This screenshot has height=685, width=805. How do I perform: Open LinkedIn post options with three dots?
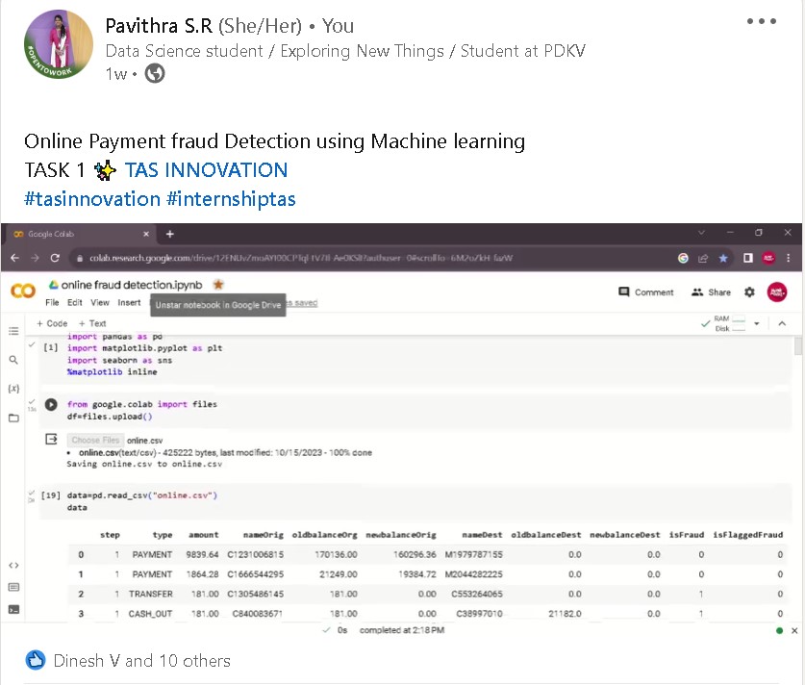pyautogui.click(x=761, y=19)
